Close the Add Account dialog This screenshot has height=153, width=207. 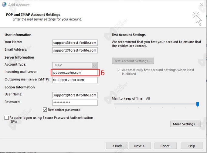click(x=202, y=5)
